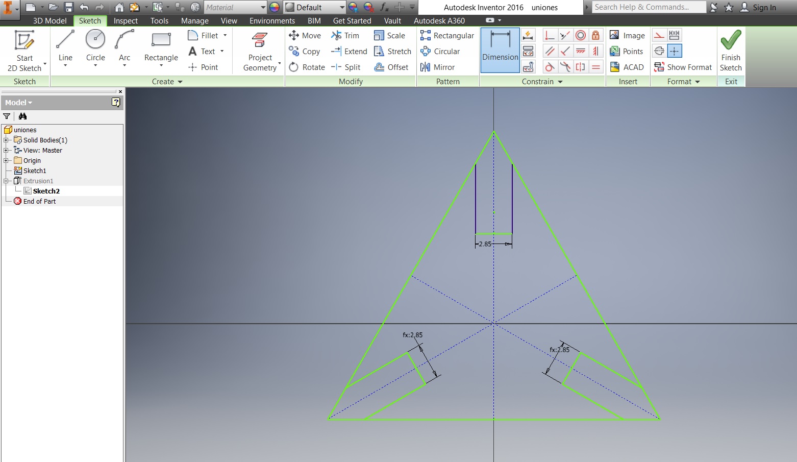Image resolution: width=797 pixels, height=462 pixels.
Task: Open the Tools ribbon tab
Action: coord(159,20)
